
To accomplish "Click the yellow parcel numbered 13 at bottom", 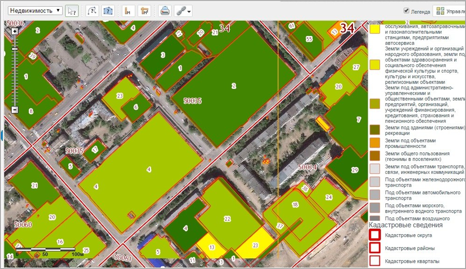I will coord(212,247).
